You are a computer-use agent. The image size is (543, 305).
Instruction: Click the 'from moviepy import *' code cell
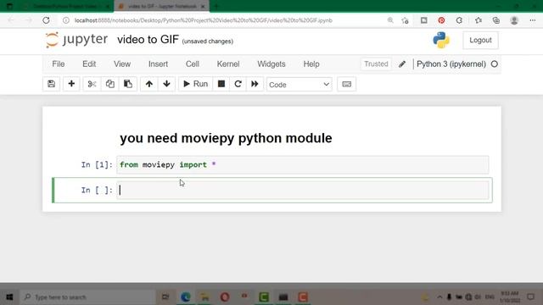pyautogui.click(x=303, y=165)
